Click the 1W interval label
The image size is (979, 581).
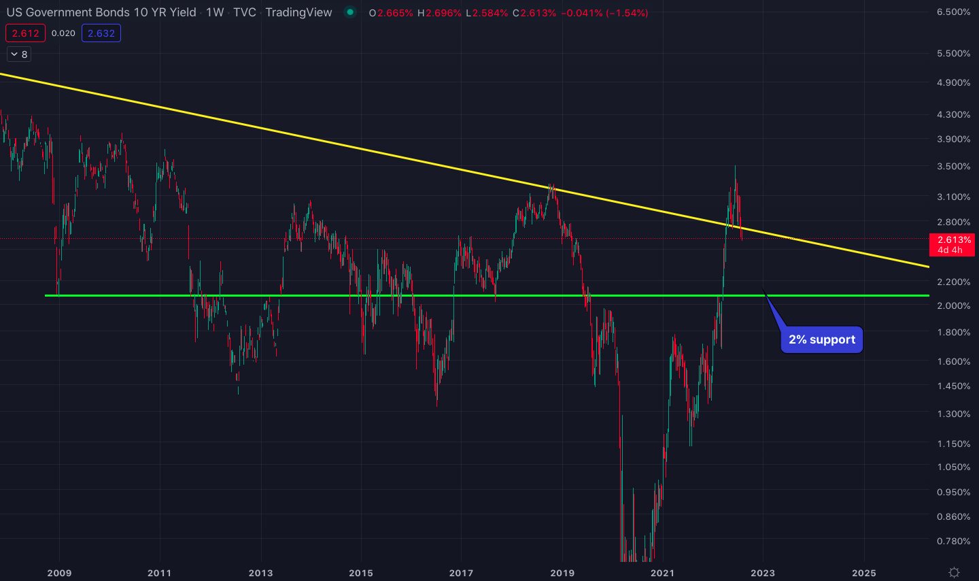click(x=215, y=12)
